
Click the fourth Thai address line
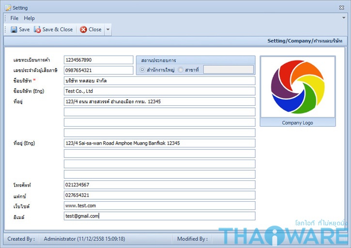tap(160, 132)
